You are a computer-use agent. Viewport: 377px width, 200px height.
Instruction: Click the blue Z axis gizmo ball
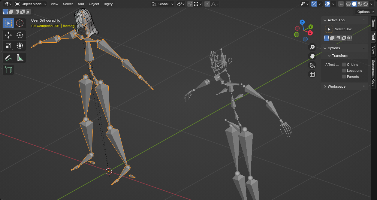(302, 22)
